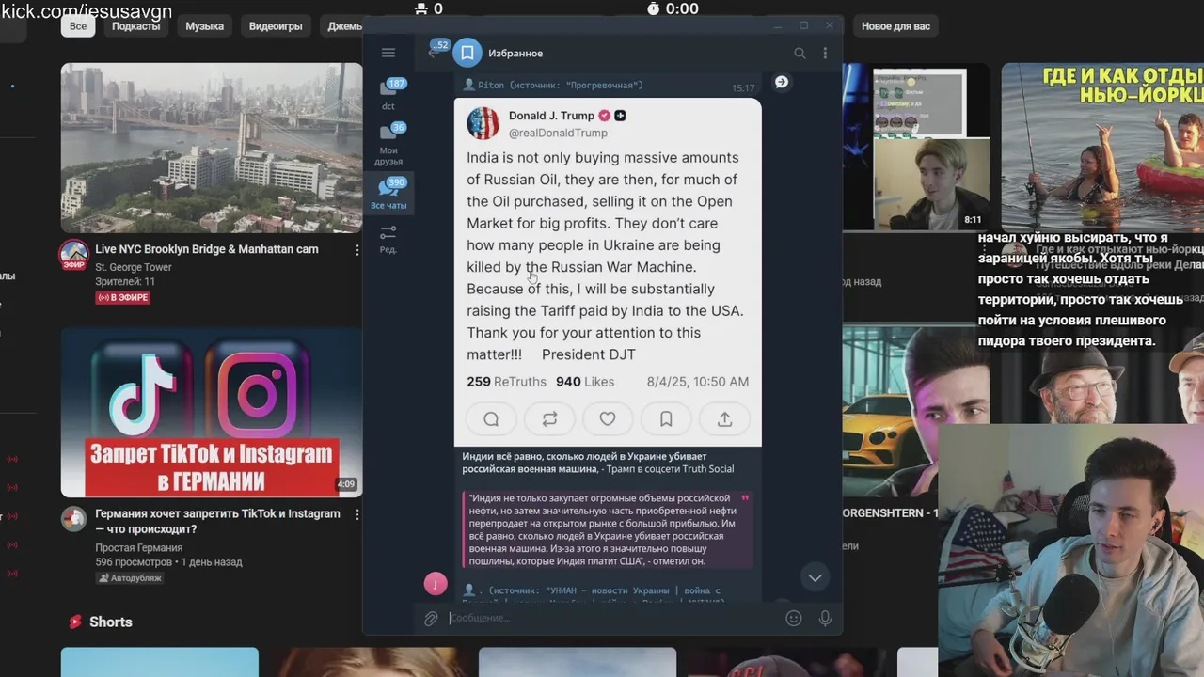Bookmark icon under the Trump post
This screenshot has height=677, width=1204.
[x=666, y=419]
